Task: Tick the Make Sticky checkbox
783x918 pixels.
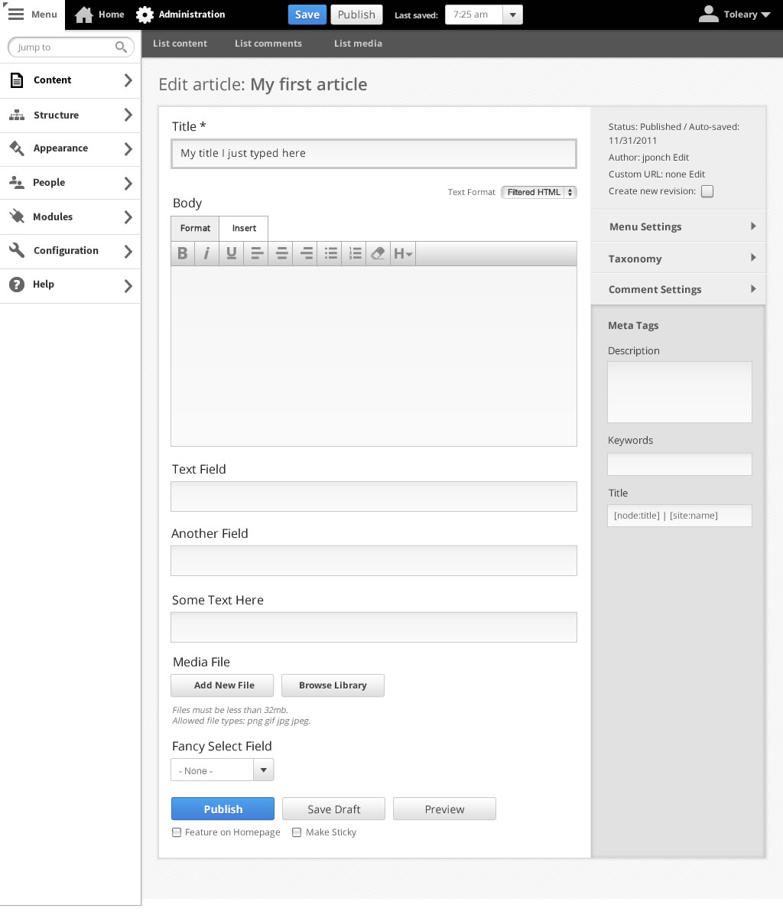Action: point(297,832)
